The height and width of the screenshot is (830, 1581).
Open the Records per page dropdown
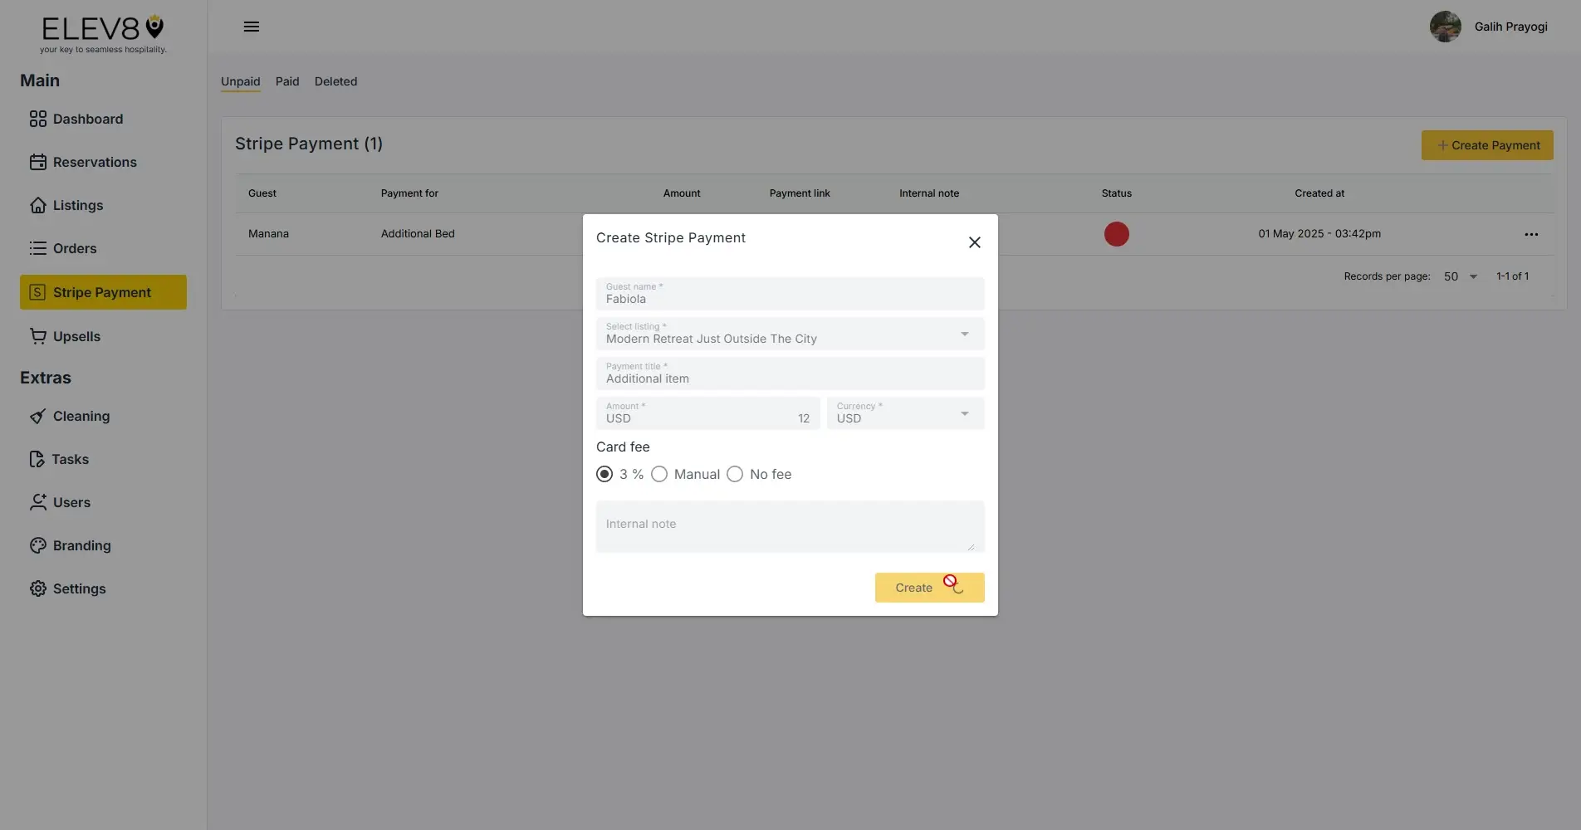(x=1459, y=276)
